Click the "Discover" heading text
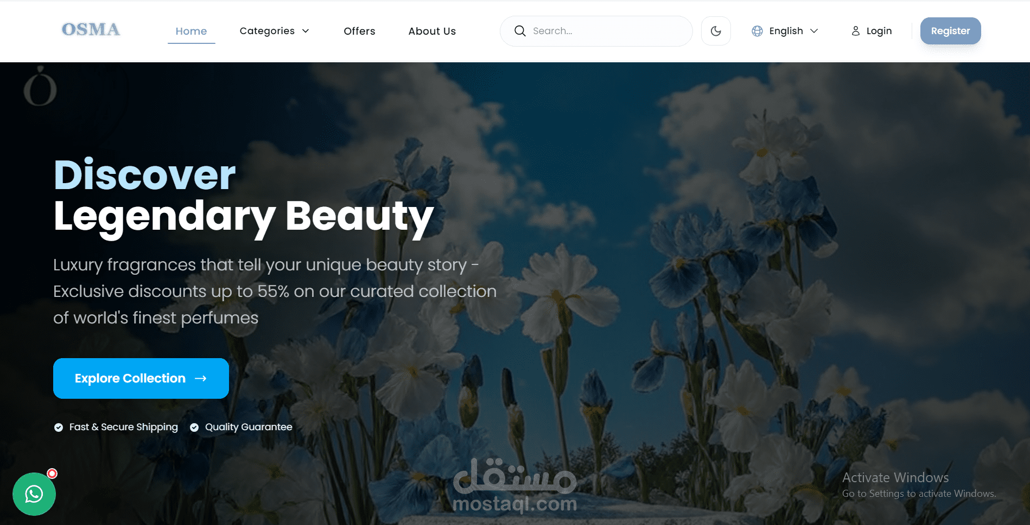 tap(145, 174)
